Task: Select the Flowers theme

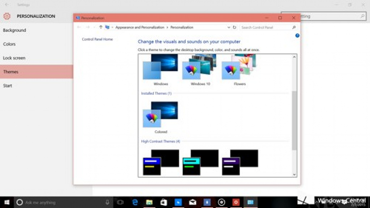Action: [239, 70]
